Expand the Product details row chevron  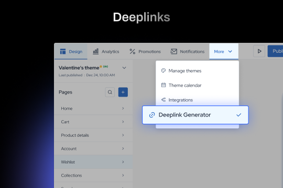[x=123, y=135]
